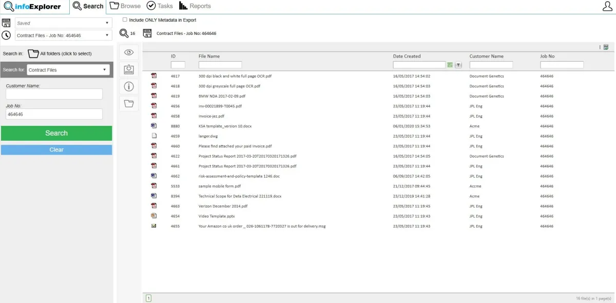Viewport: 616px width, 303px height.
Task: Expand the Contract Files - Job No: 464646 dropdown
Action: click(107, 35)
